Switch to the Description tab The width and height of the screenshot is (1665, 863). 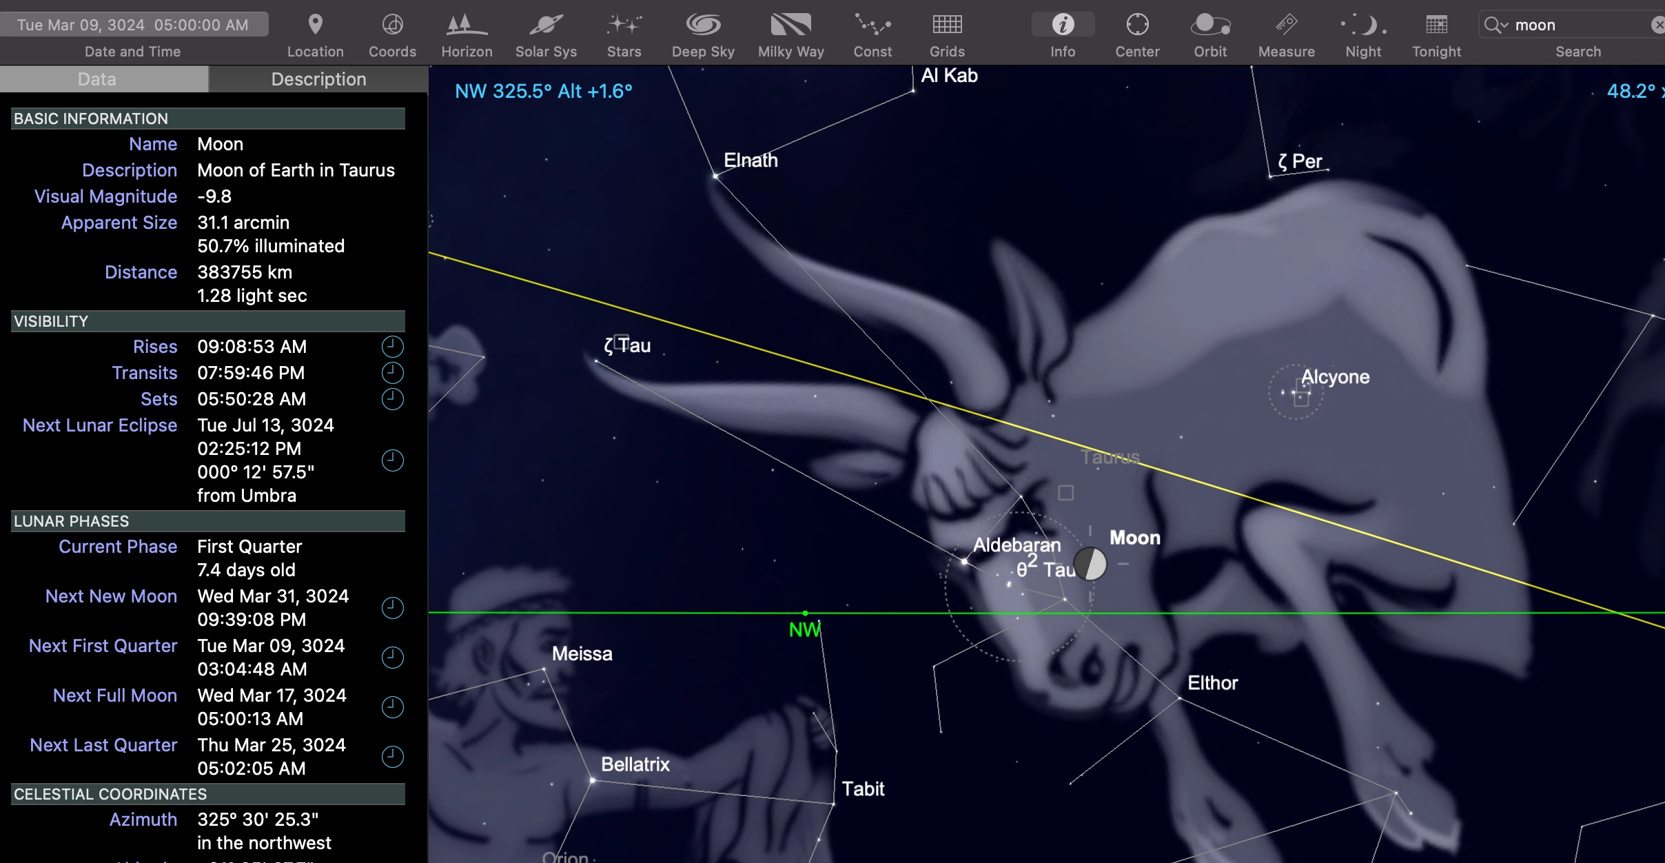pyautogui.click(x=318, y=79)
